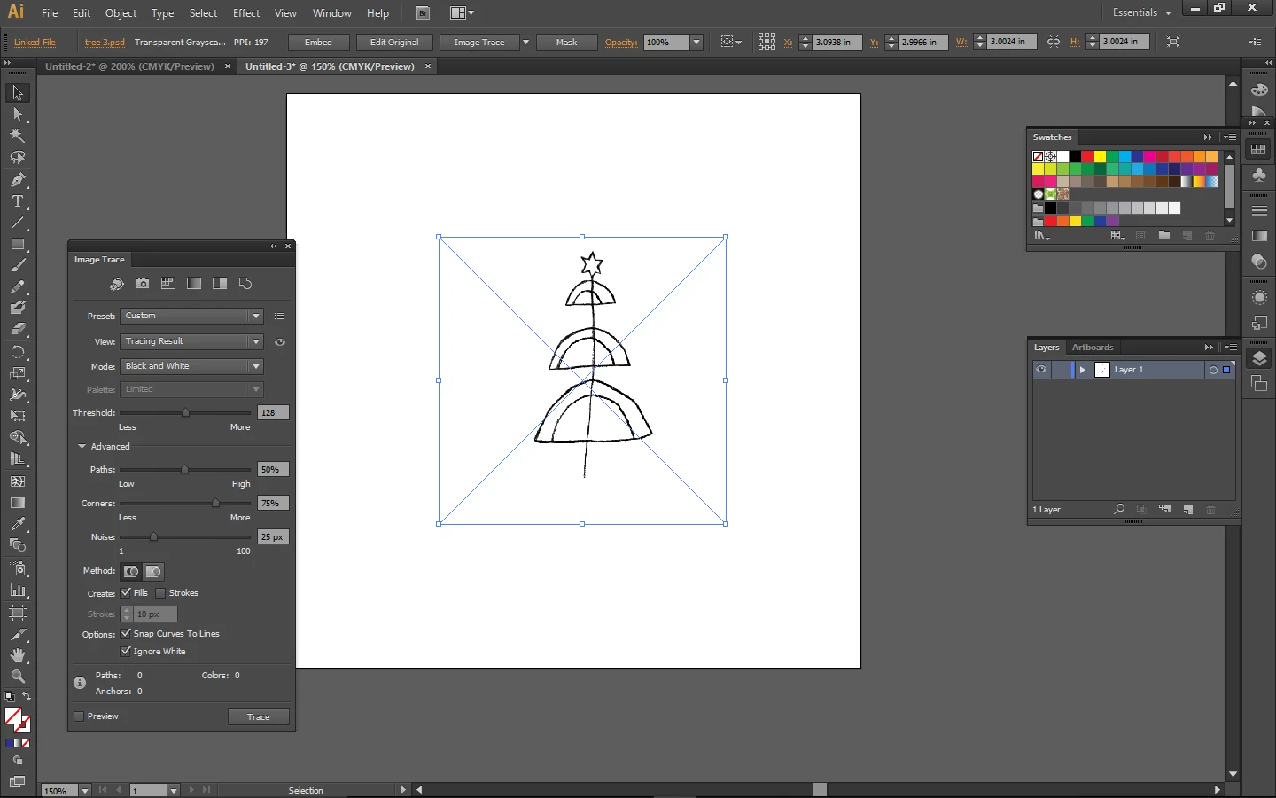Open the File menu
1276x798 pixels.
click(50, 13)
